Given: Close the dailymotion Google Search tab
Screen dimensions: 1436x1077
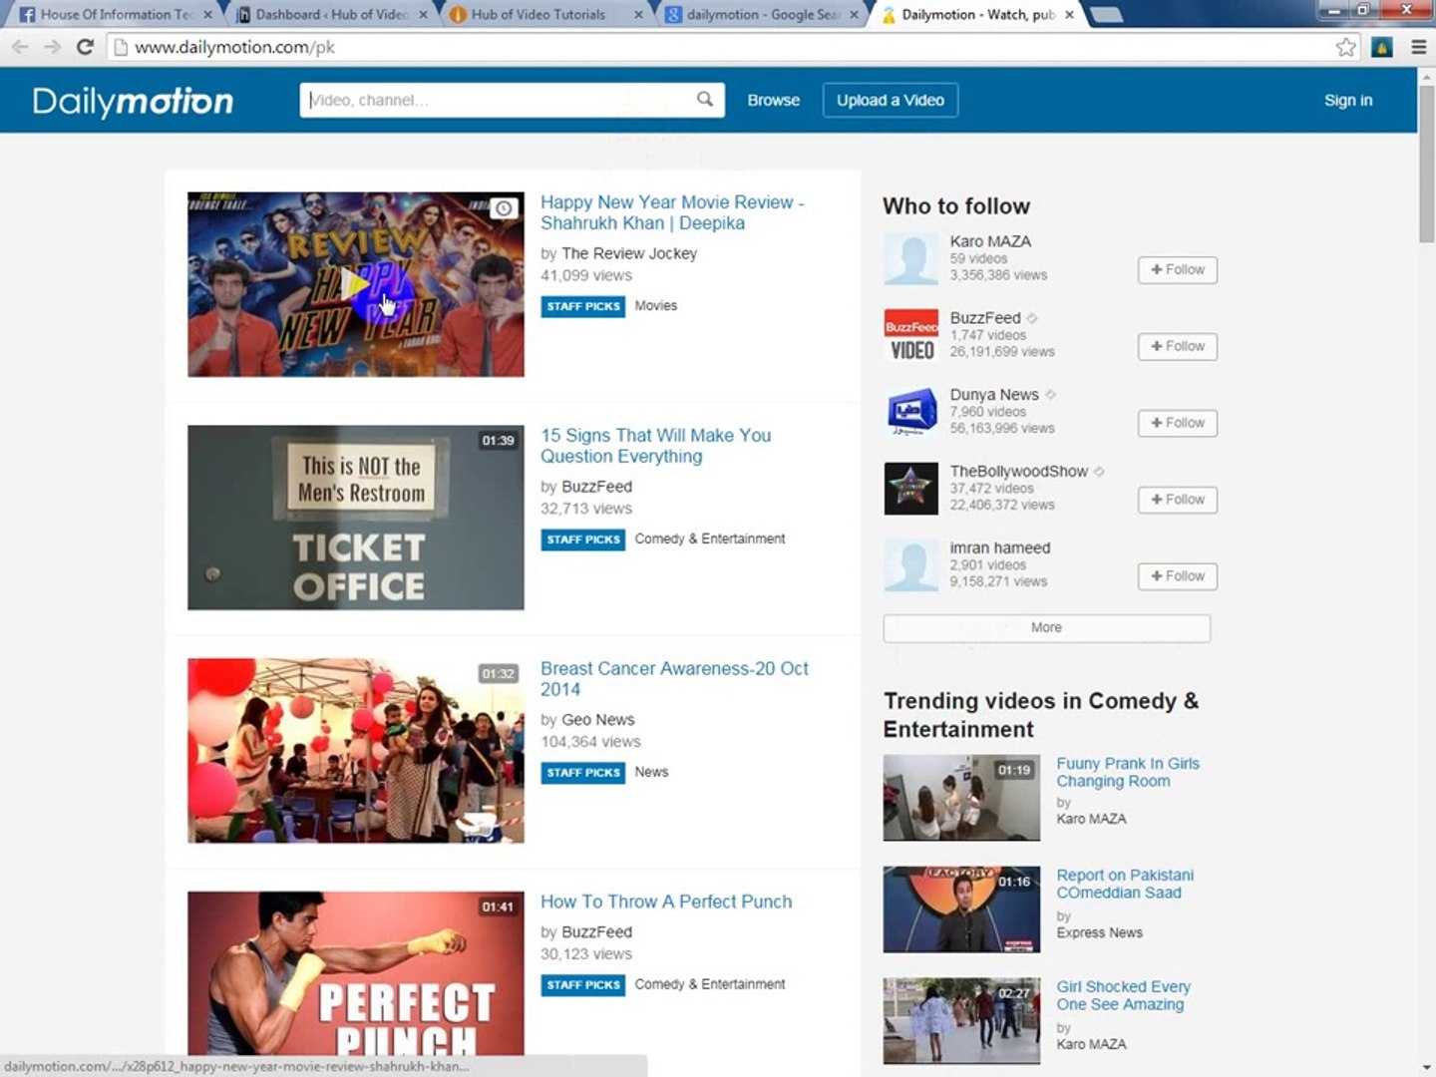Looking at the screenshot, I should click(854, 14).
